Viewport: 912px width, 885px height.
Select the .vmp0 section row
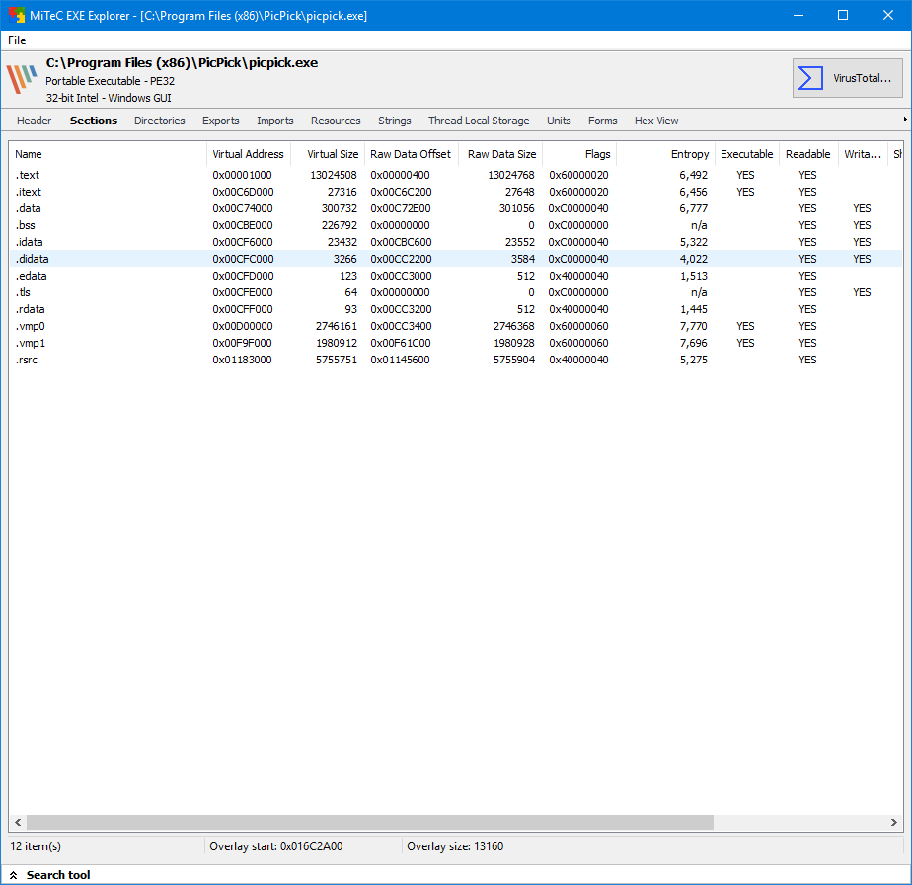[x=455, y=326]
